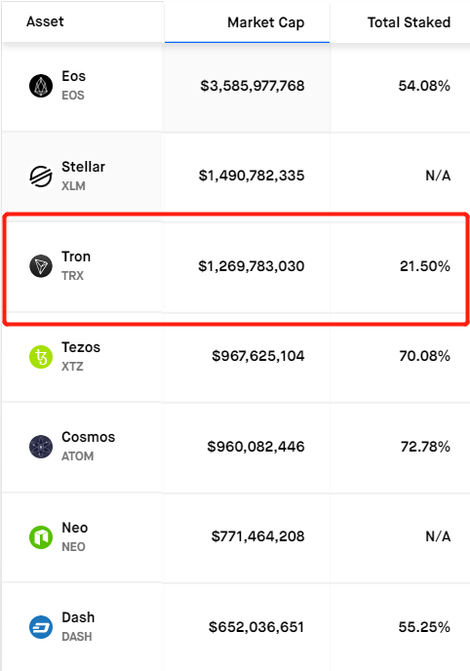Sort by the Total Staked column

click(x=409, y=22)
